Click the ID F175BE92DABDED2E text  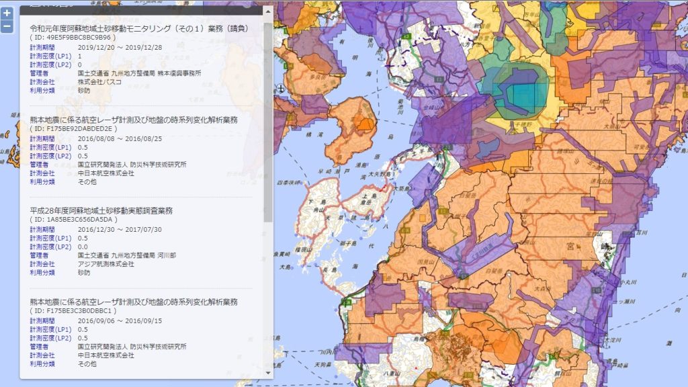click(77, 128)
